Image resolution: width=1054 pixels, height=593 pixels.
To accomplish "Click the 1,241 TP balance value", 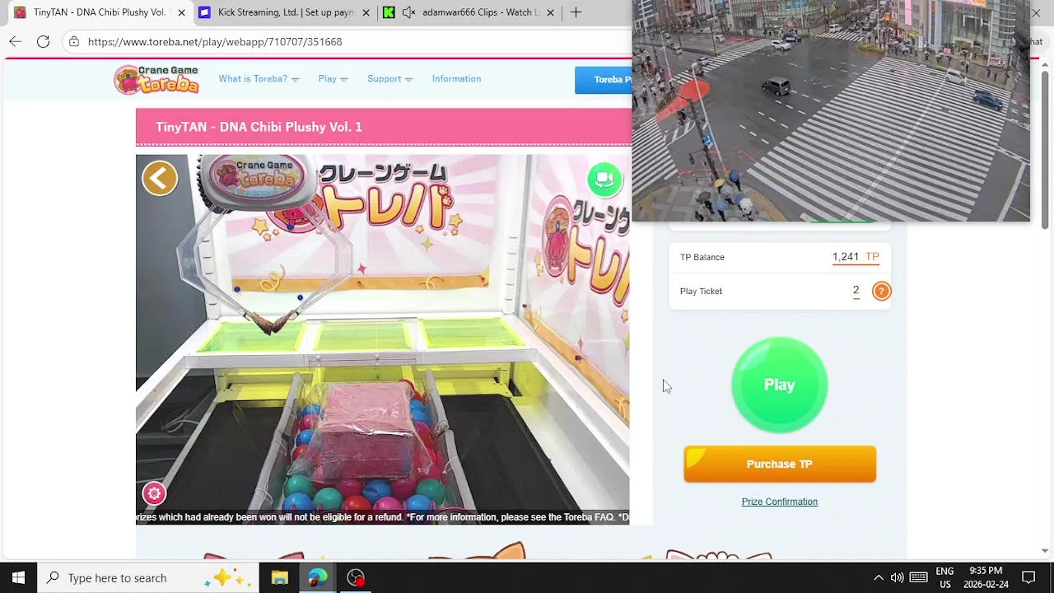I will 856,257.
